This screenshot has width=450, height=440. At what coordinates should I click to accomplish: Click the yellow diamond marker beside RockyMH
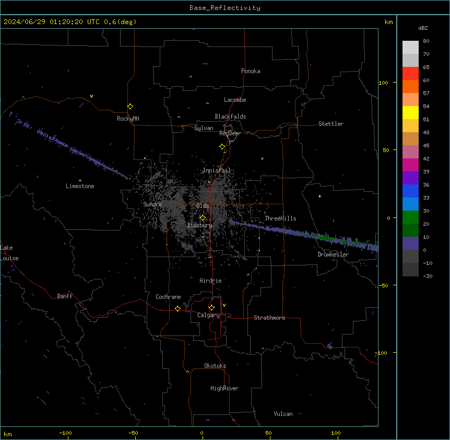point(131,107)
